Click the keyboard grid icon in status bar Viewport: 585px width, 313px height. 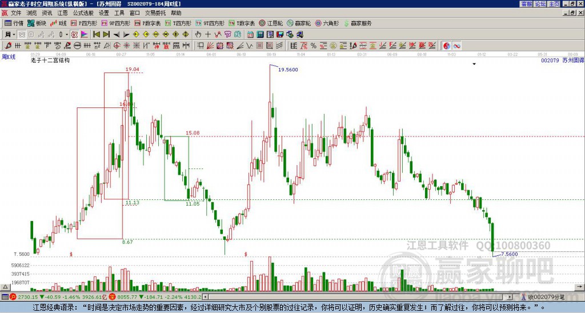5,297
